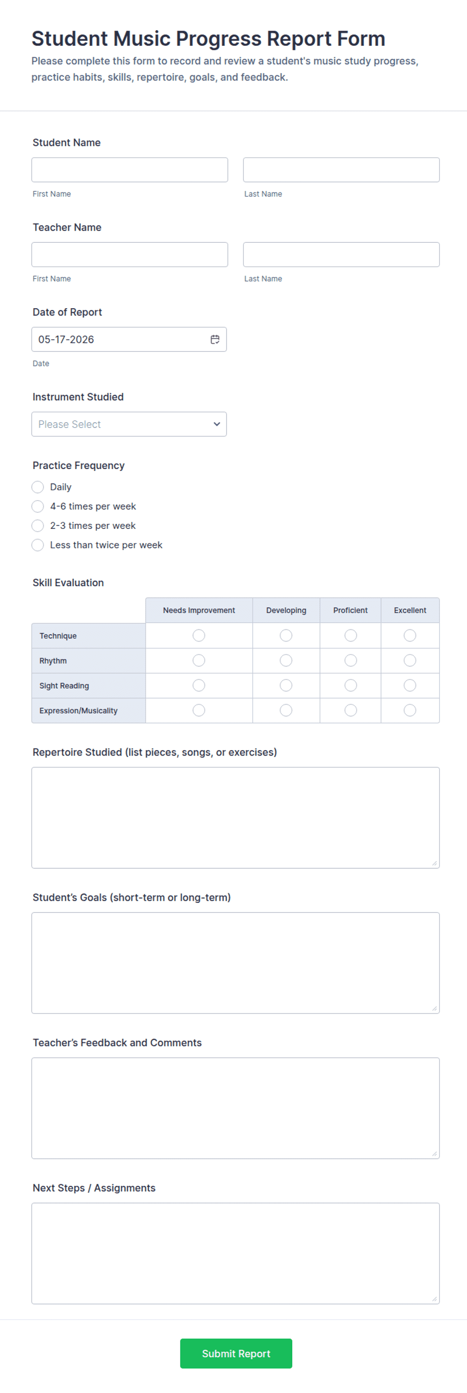Submit the report with green button

[236, 1353]
